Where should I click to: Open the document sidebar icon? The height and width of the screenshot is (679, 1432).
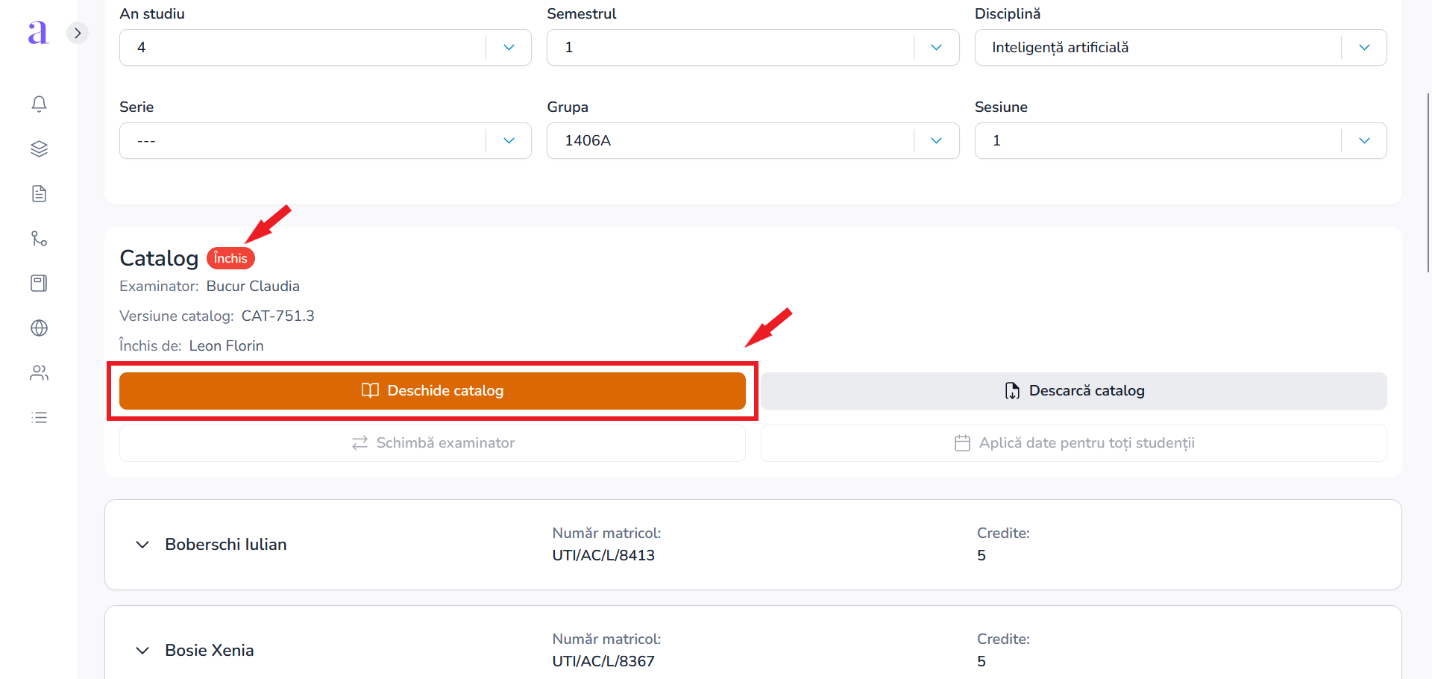pyautogui.click(x=40, y=194)
